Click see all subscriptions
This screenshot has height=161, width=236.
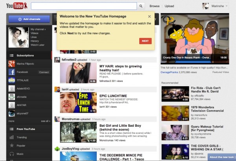pos(46,121)
